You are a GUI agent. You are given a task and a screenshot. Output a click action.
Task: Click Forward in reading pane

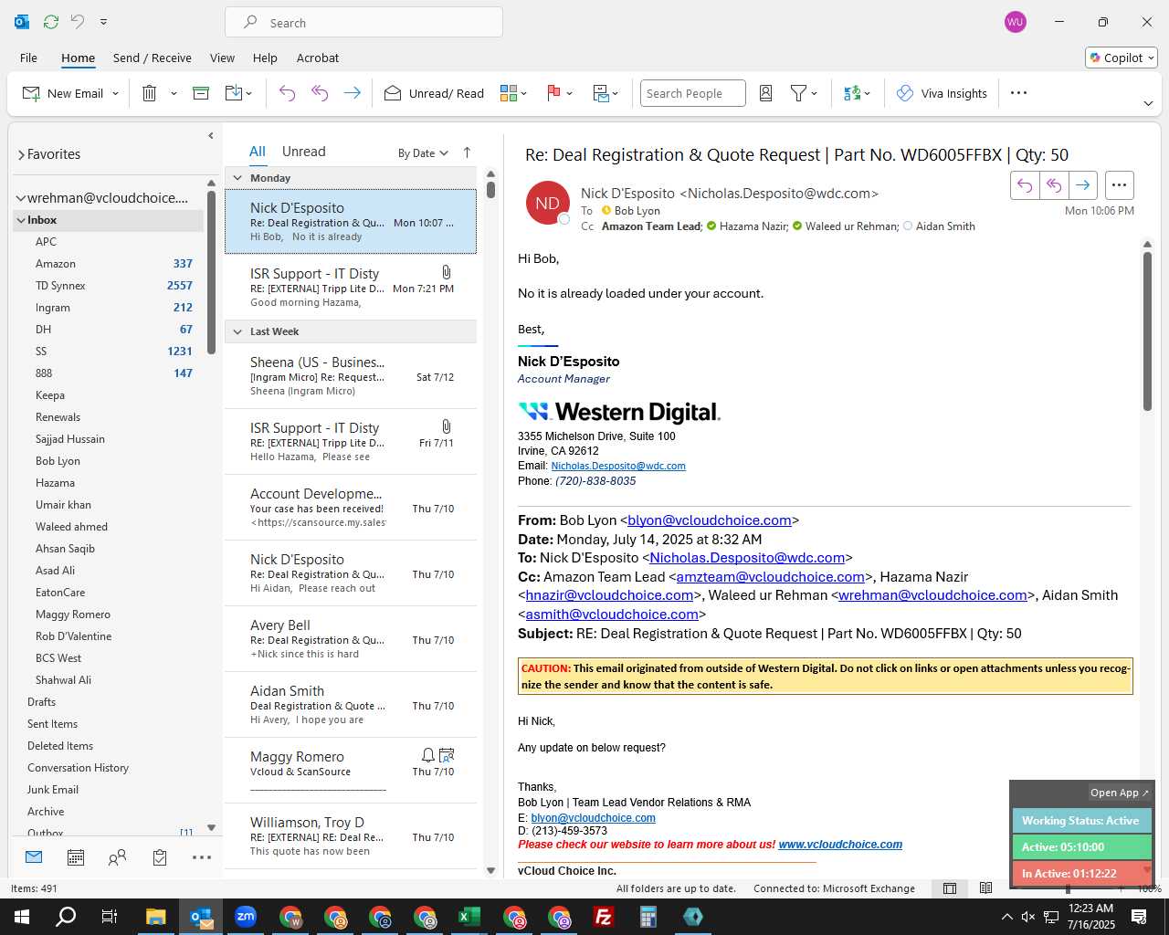pos(1083,185)
